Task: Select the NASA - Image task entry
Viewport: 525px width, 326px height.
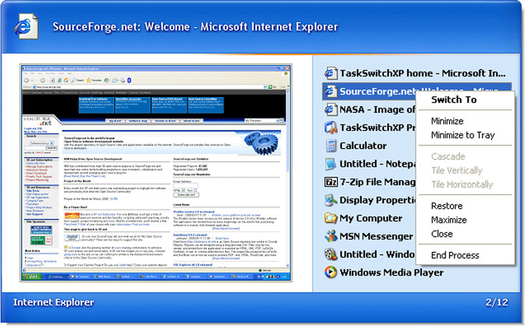Action: pos(369,109)
